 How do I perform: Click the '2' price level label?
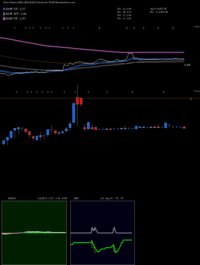tap(191, 99)
